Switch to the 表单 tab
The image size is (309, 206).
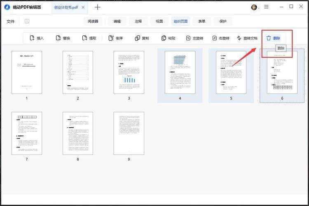tap(202, 21)
